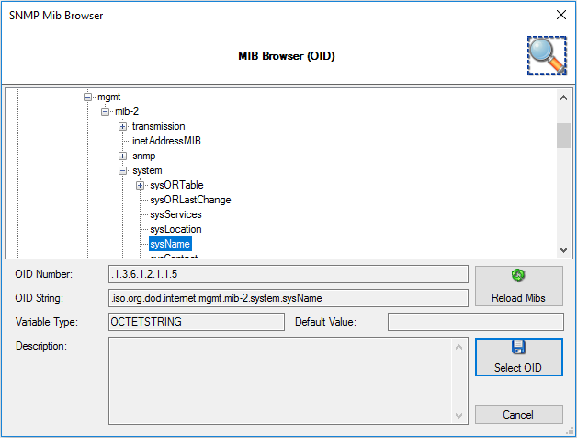This screenshot has width=577, height=438.
Task: Select sysServices in the MIB tree
Action: [175, 214]
